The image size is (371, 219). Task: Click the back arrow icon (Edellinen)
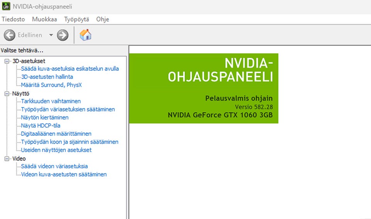click(x=9, y=35)
